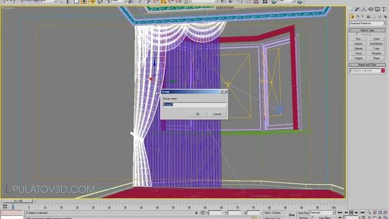This screenshot has height=219, width=389.
Task: Open the Key Filters button
Action: [x=325, y=218]
